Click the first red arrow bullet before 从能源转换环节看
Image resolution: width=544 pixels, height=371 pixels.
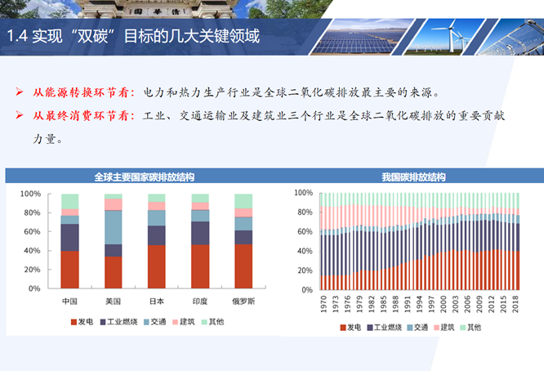tap(20, 92)
